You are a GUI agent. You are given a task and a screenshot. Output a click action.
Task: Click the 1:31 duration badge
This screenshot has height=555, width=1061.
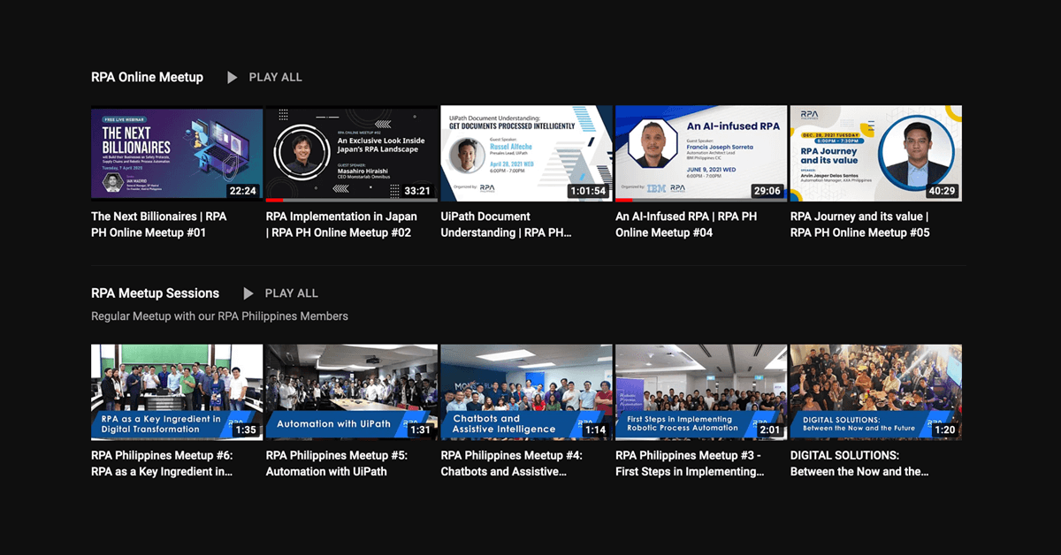420,430
